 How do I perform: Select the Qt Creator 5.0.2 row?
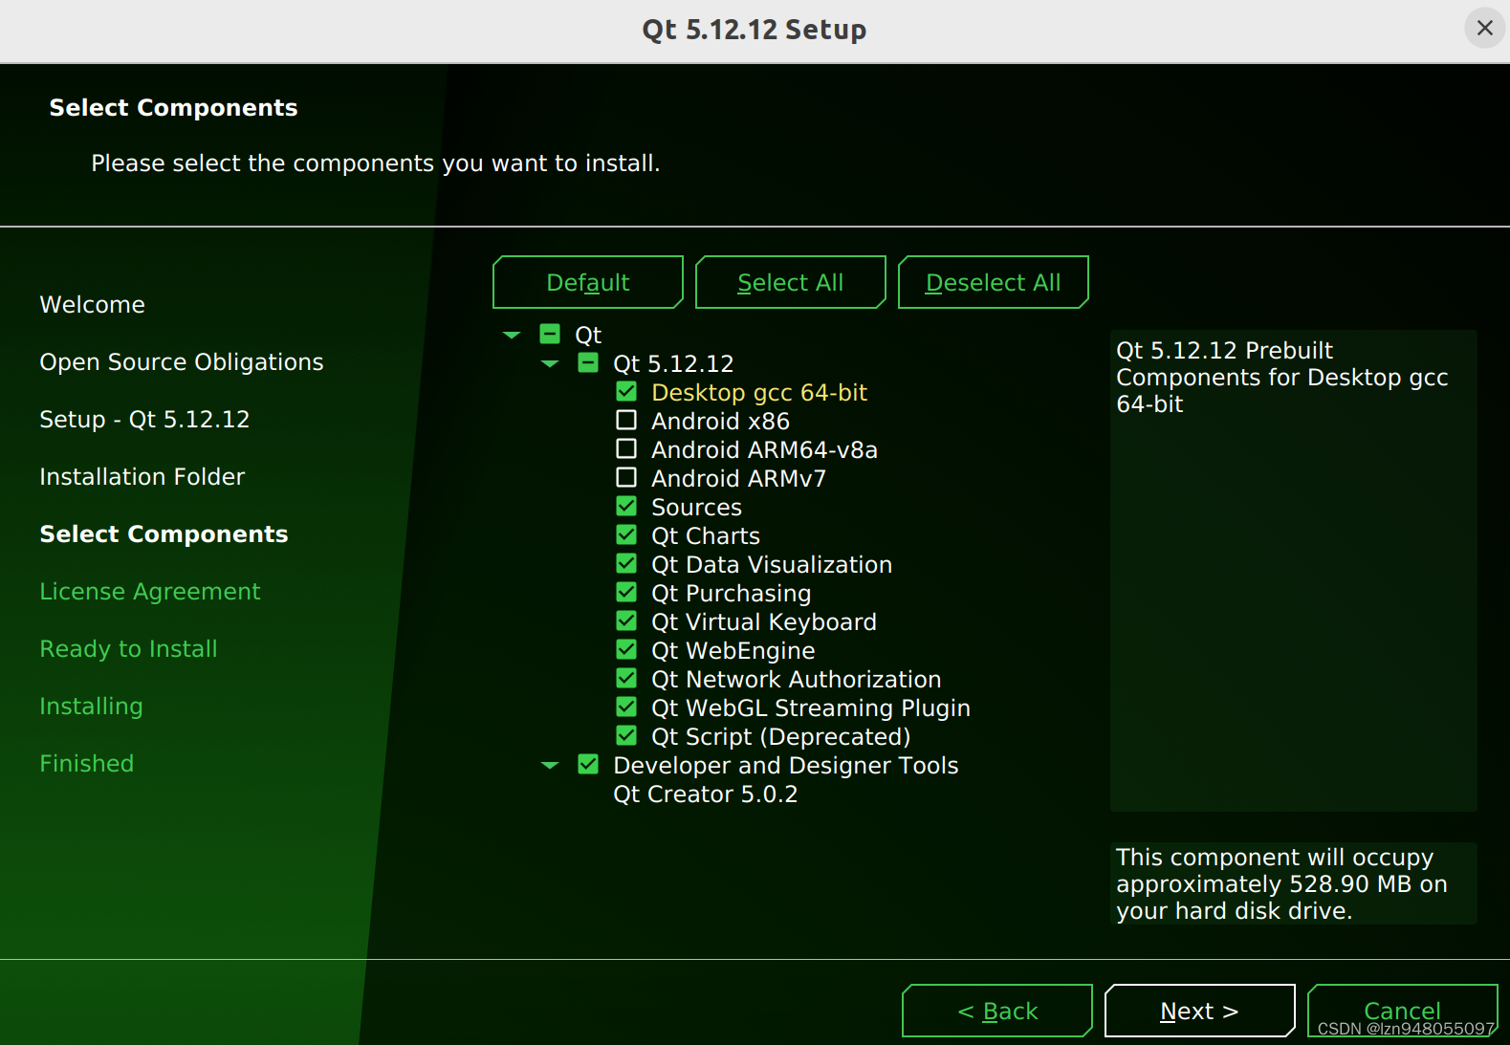point(706,795)
